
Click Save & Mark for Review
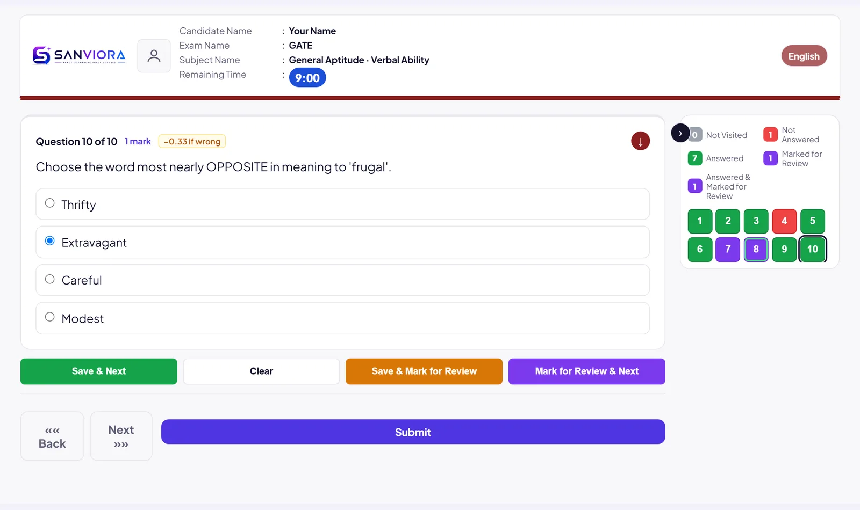point(424,371)
